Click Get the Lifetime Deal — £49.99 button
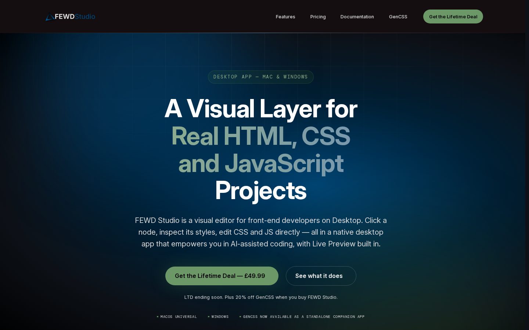Screen dimensions: 529x330 [x=222, y=276]
